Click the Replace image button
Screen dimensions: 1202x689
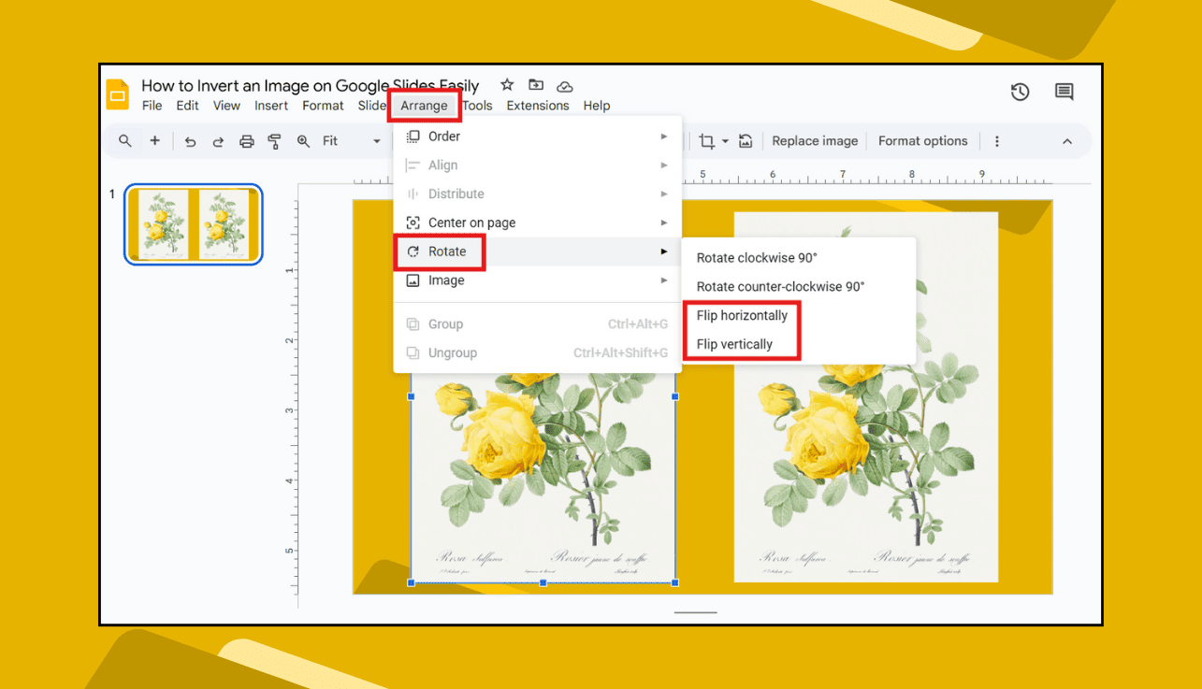click(814, 140)
